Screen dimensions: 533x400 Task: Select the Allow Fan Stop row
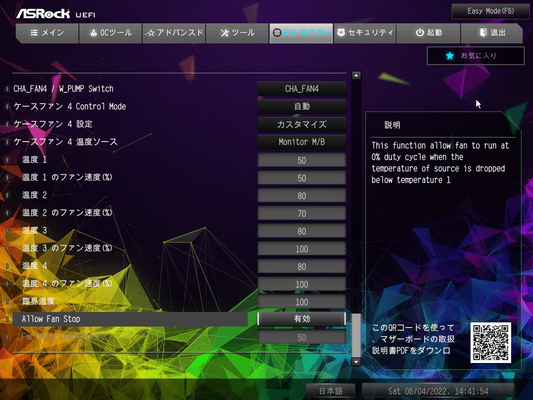(x=130, y=319)
